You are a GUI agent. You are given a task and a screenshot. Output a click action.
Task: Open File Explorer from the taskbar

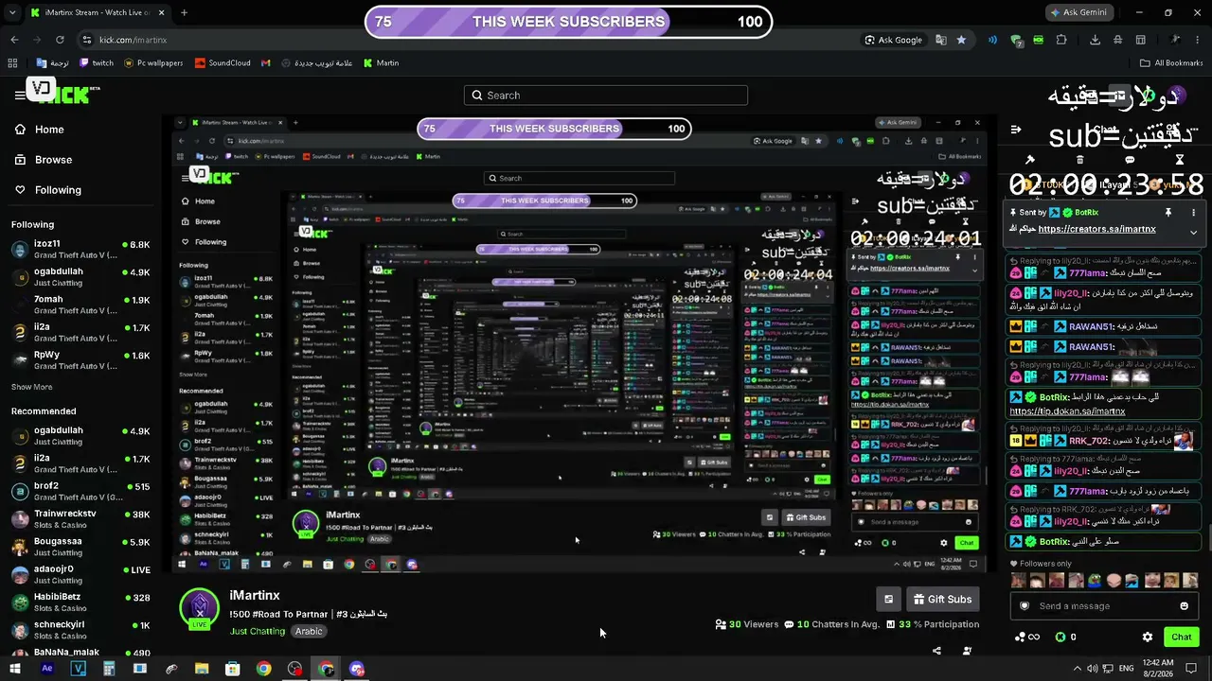(202, 669)
